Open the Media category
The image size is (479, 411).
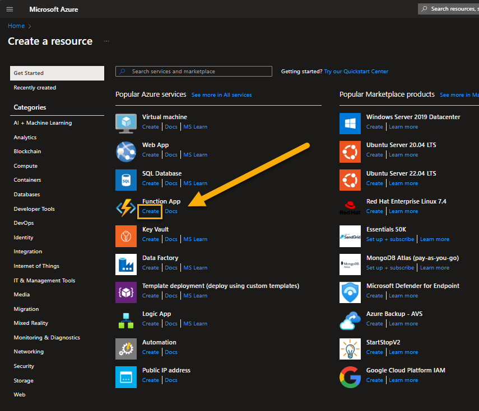21,295
